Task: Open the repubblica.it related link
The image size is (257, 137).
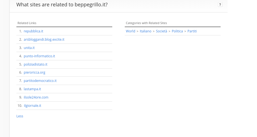Action: coord(33,31)
